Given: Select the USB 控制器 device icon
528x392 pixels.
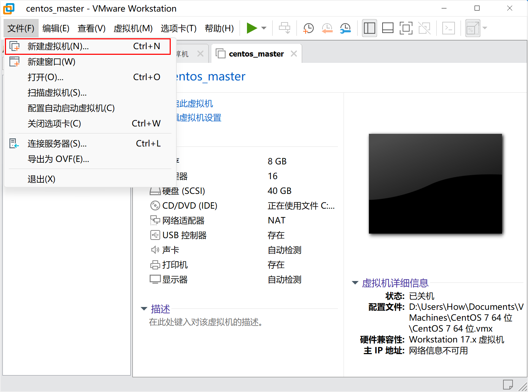Looking at the screenshot, I should (155, 235).
